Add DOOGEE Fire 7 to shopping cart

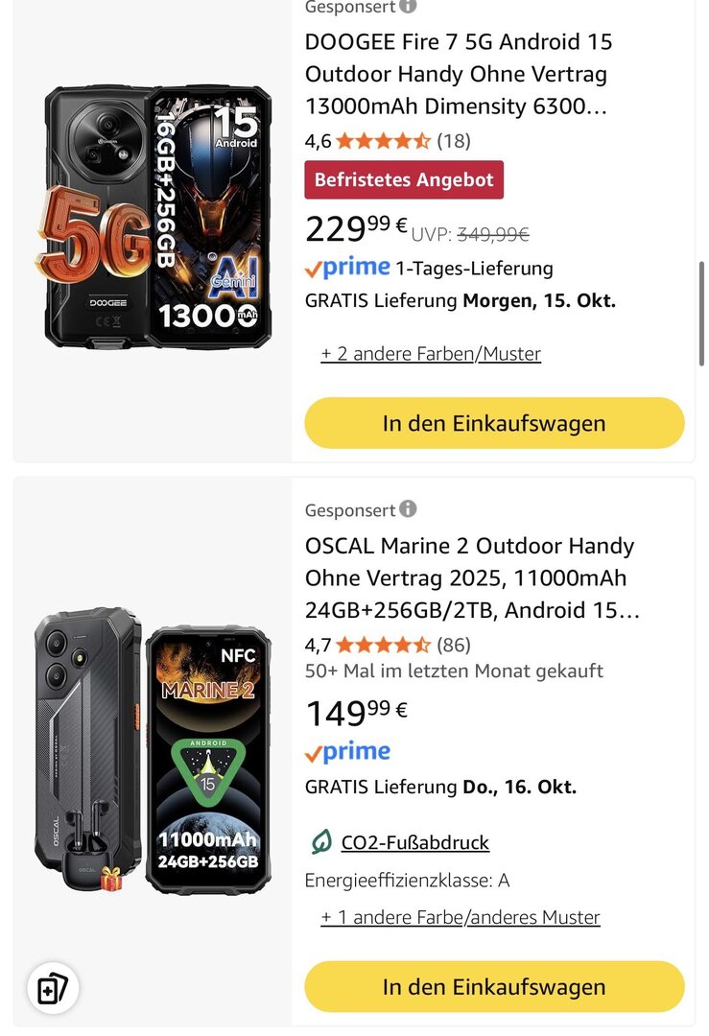pyautogui.click(x=494, y=423)
